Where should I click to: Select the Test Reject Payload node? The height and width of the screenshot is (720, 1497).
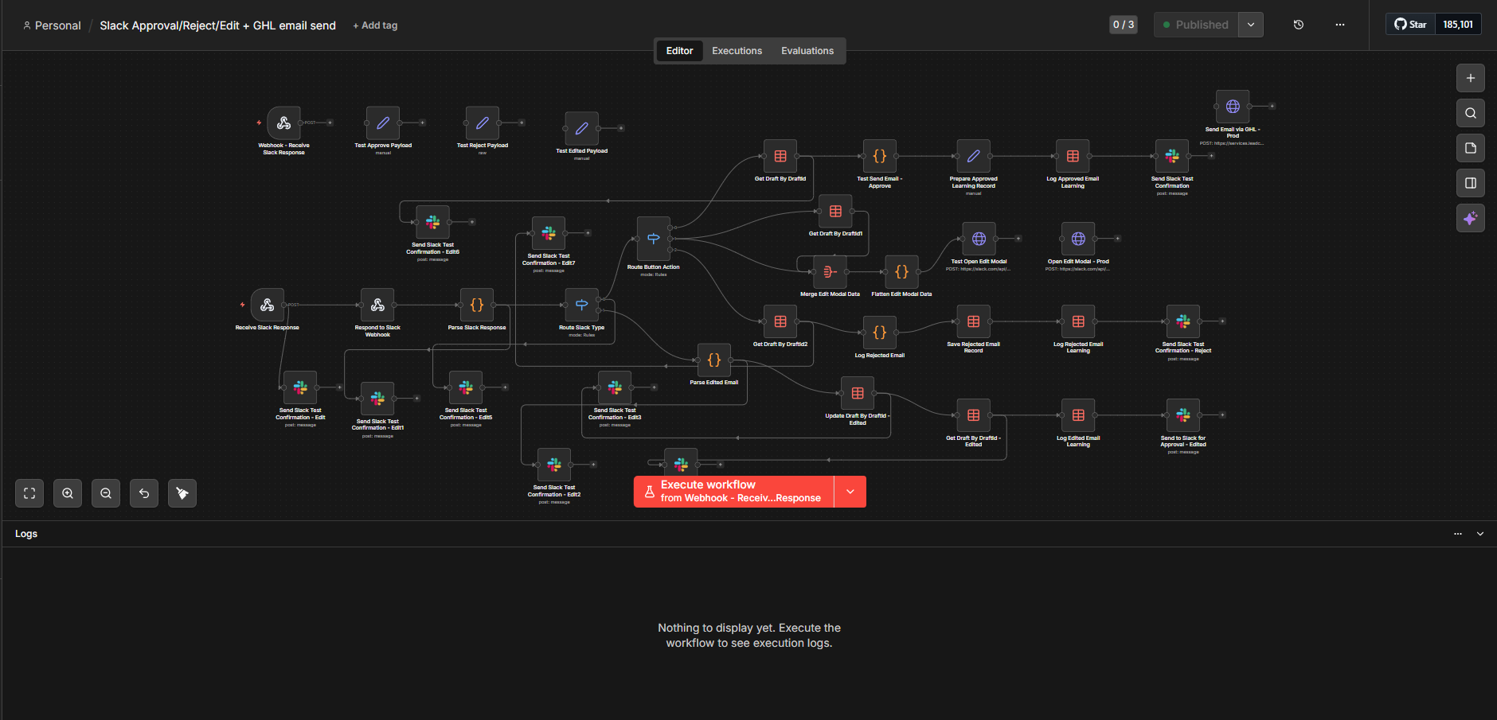pyautogui.click(x=483, y=123)
